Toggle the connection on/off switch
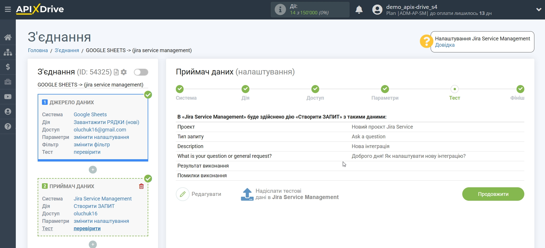The width and height of the screenshot is (545, 248). click(141, 72)
